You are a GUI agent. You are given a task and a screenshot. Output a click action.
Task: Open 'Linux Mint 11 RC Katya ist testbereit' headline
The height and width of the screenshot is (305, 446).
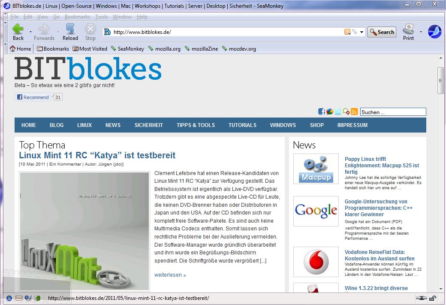[x=97, y=155]
